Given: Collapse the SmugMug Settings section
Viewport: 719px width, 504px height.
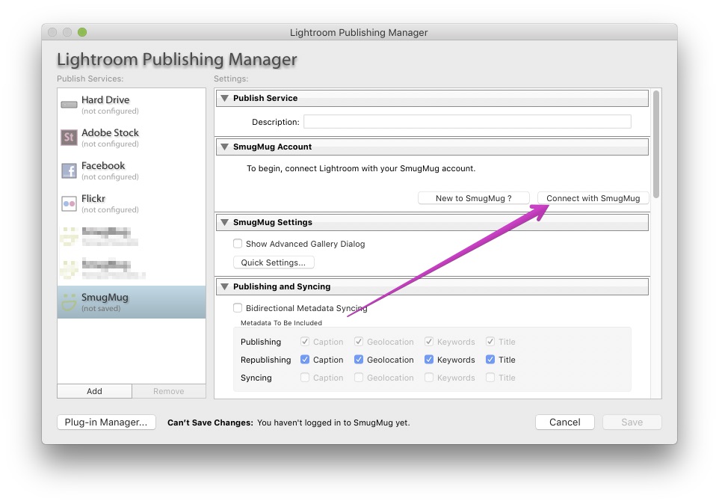Looking at the screenshot, I should click(x=225, y=222).
